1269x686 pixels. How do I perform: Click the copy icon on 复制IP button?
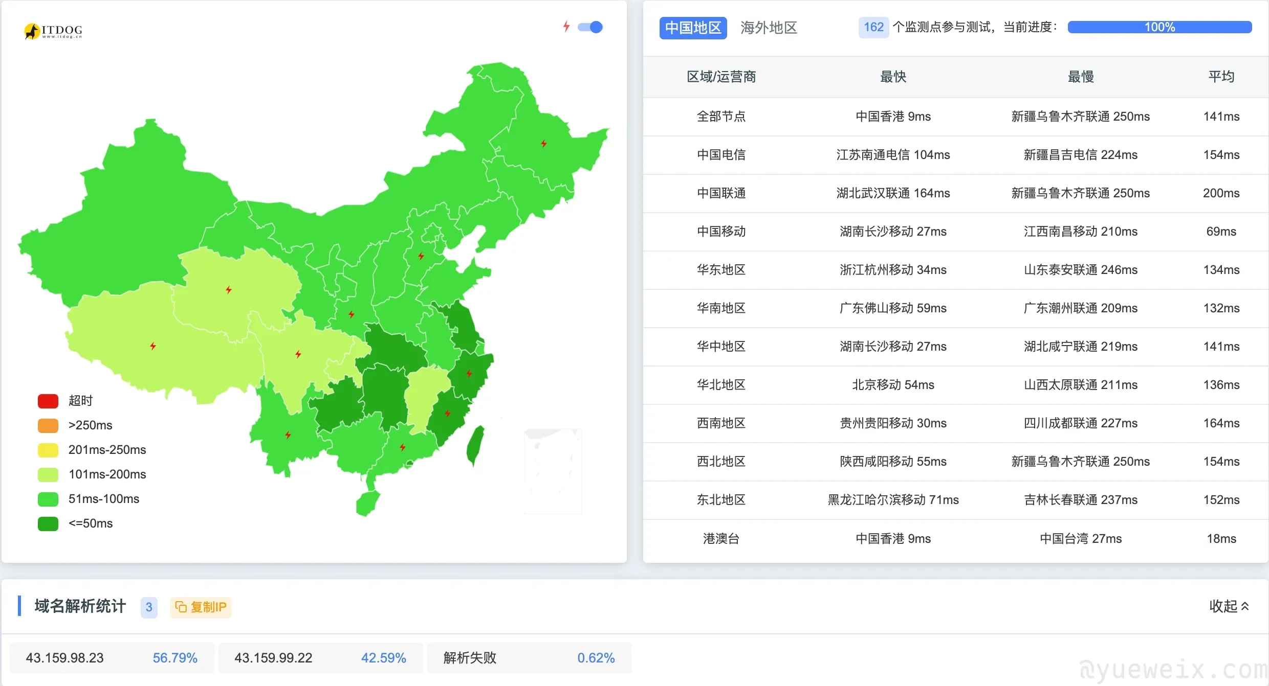pos(182,607)
